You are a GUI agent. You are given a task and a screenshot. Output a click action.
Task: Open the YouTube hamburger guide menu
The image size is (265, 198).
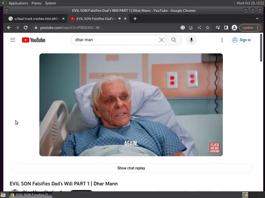coord(13,40)
